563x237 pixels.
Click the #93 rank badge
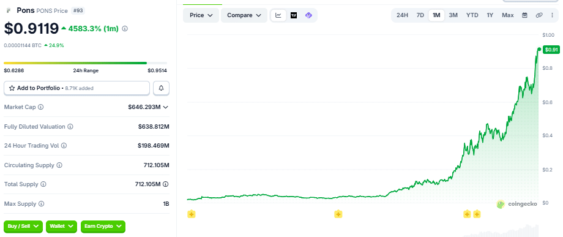pos(78,11)
